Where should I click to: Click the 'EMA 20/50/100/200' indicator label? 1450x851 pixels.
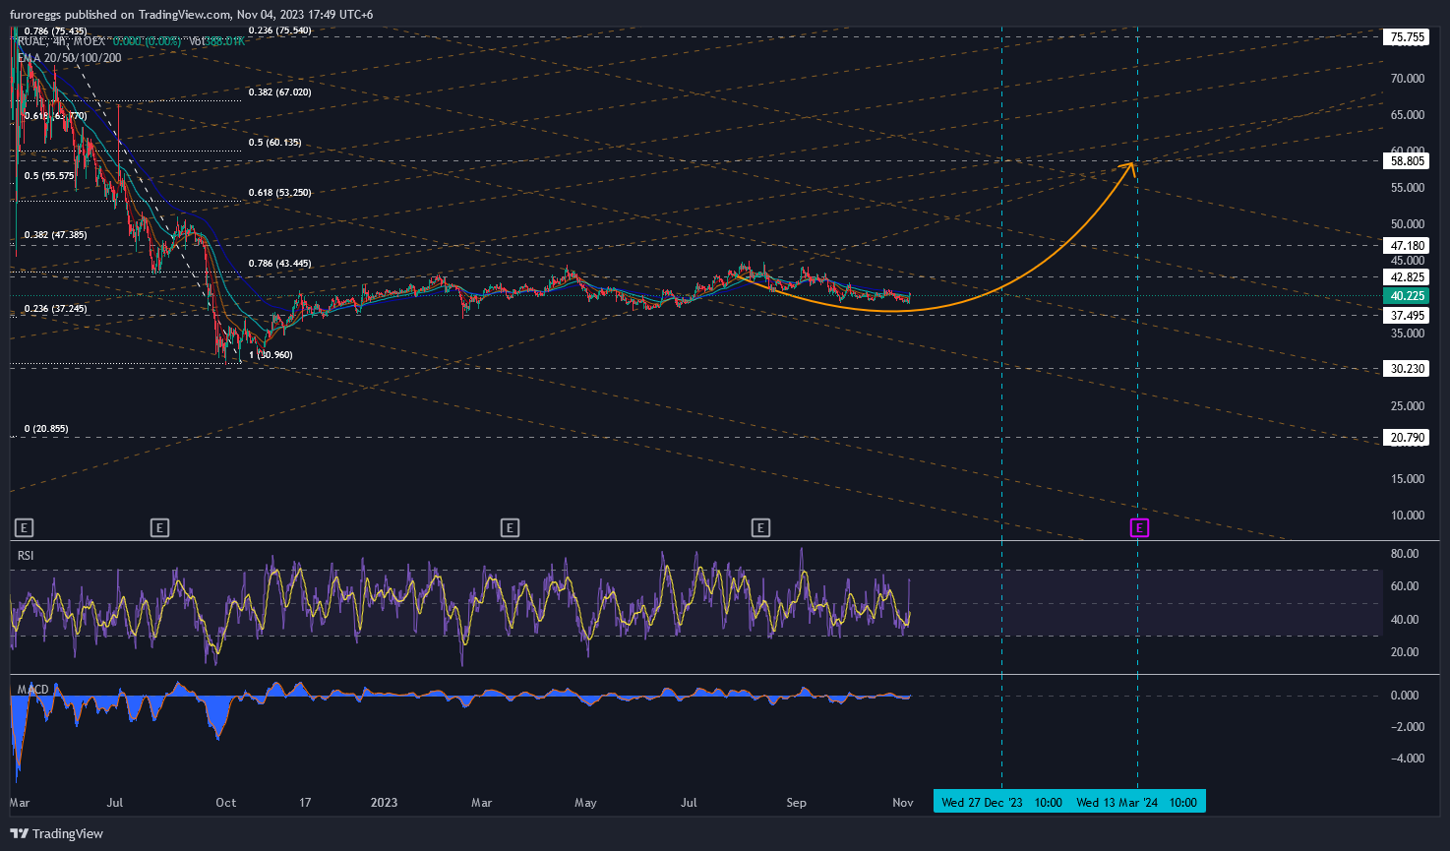[70, 58]
